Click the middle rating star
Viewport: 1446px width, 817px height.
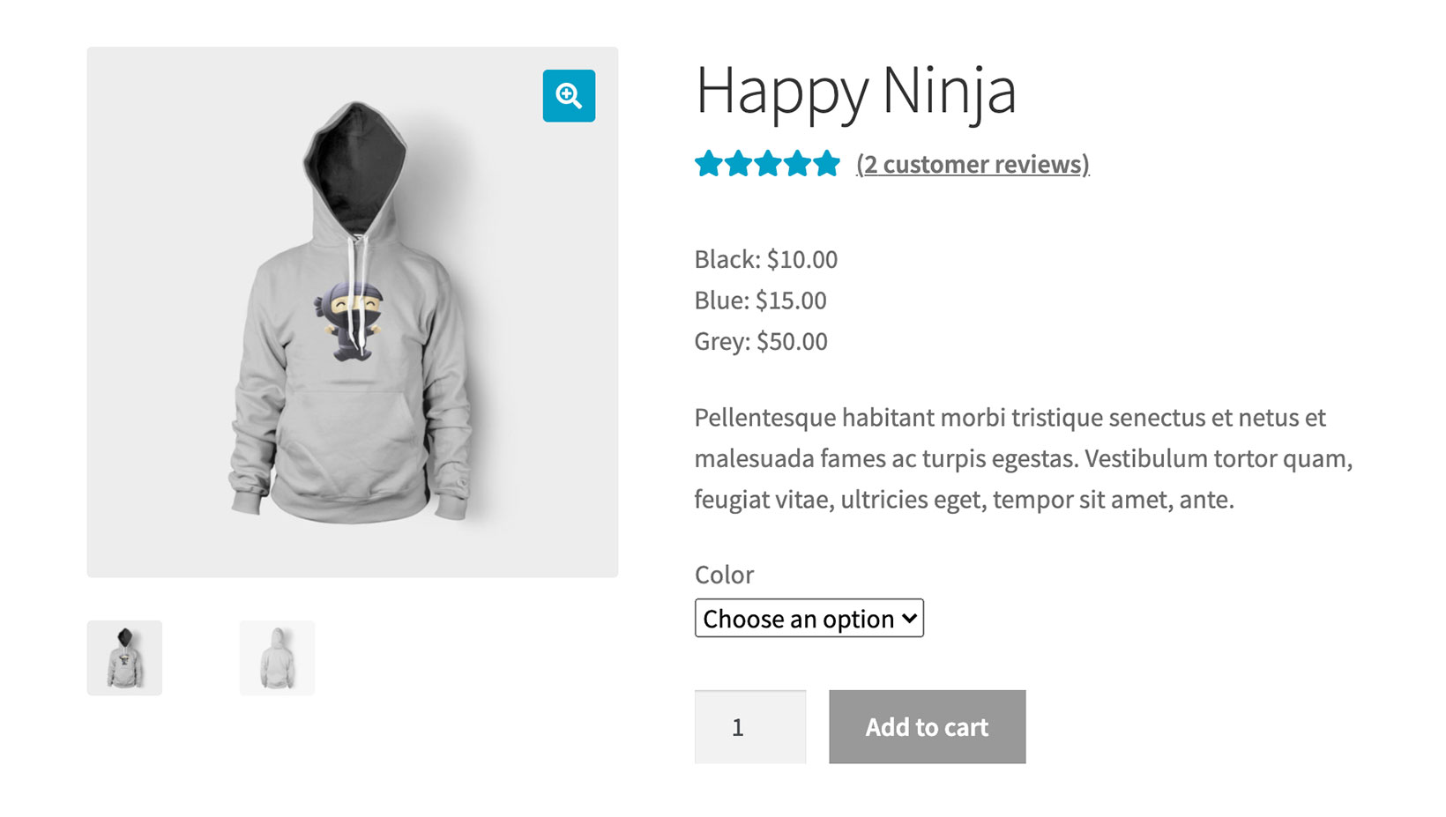[x=768, y=164]
